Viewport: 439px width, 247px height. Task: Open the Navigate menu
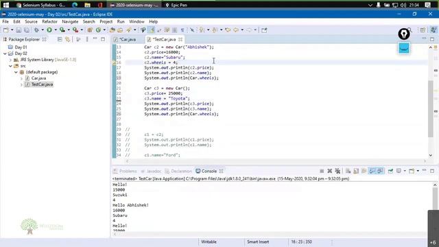pos(70,21)
